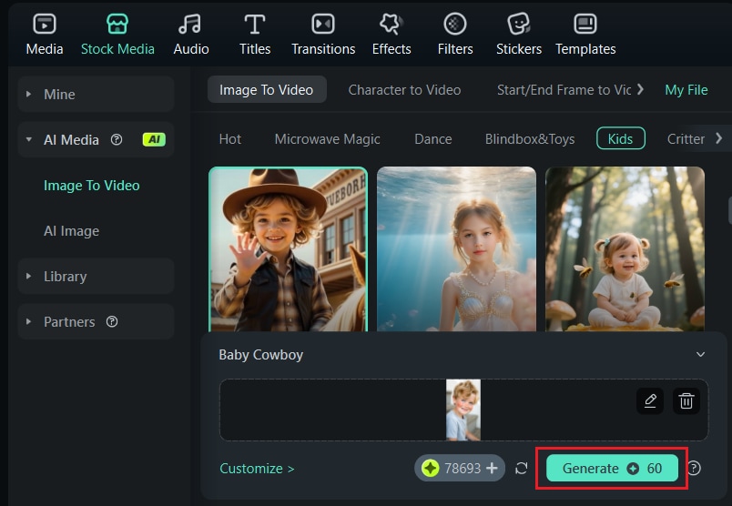Open the Templates icon

click(x=585, y=24)
